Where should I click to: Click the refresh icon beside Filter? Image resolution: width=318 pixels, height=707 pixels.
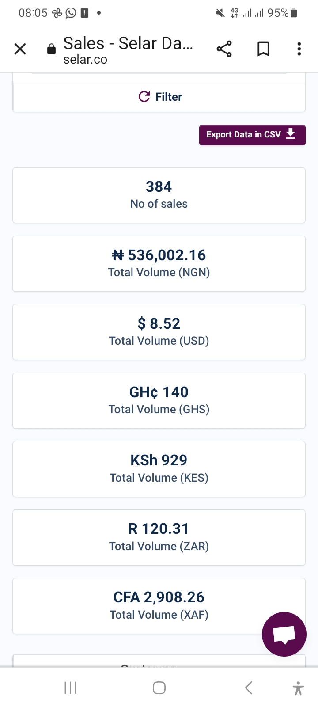tap(144, 97)
